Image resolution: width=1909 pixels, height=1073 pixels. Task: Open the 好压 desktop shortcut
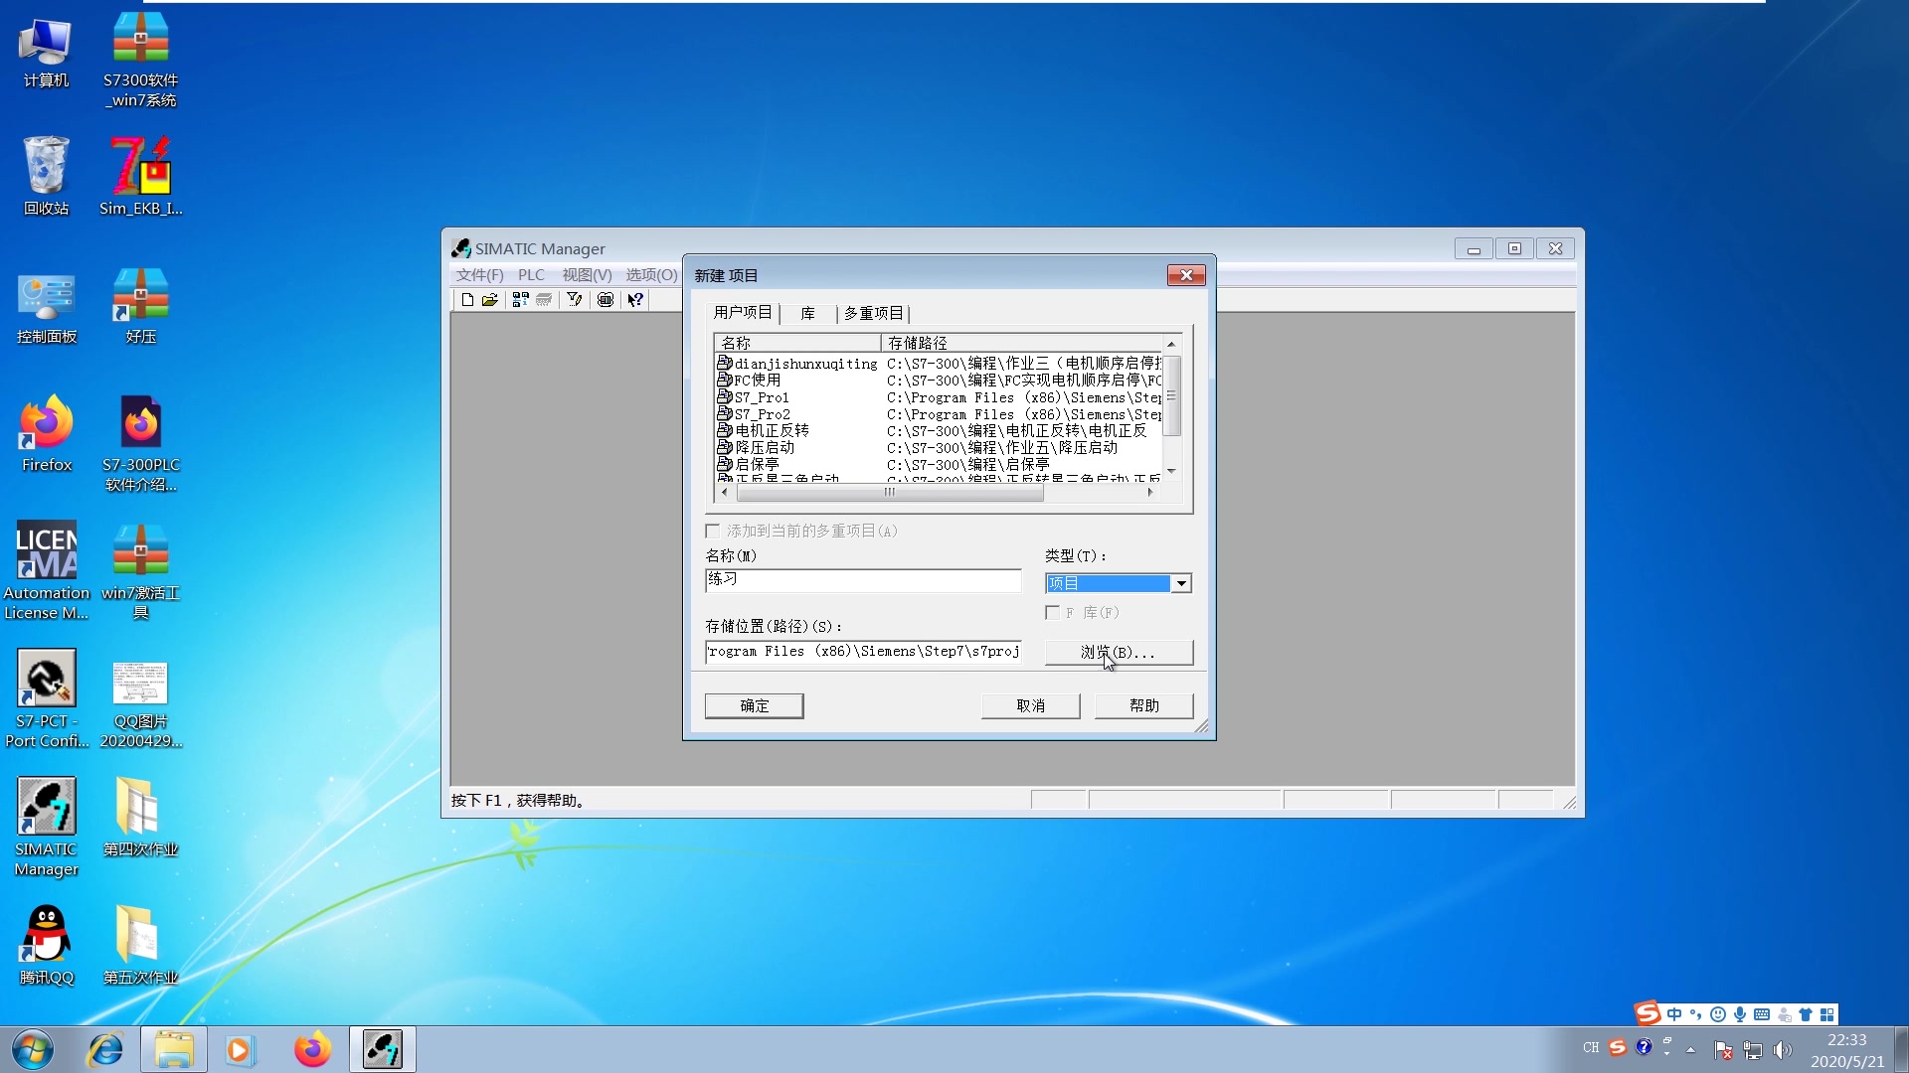pyautogui.click(x=141, y=305)
